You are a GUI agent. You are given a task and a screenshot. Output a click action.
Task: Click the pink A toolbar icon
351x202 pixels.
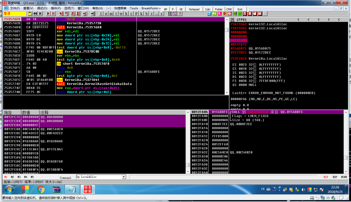coord(219,14)
